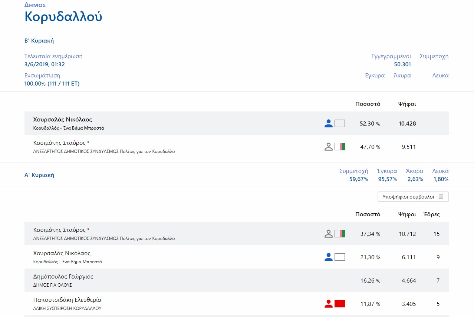Click blue person icon in Χουρσαλάς 52,30% row

click(x=329, y=123)
